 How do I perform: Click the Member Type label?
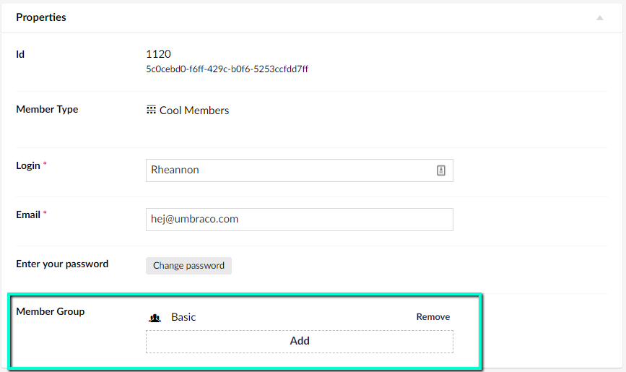pyautogui.click(x=47, y=110)
